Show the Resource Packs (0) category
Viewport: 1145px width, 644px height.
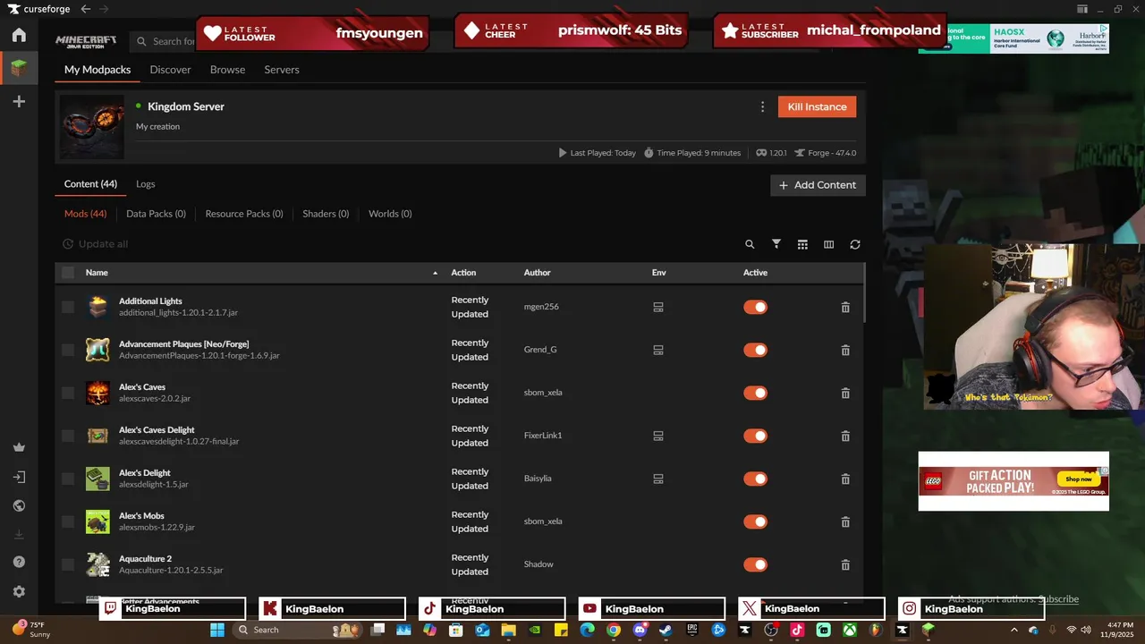click(x=244, y=214)
